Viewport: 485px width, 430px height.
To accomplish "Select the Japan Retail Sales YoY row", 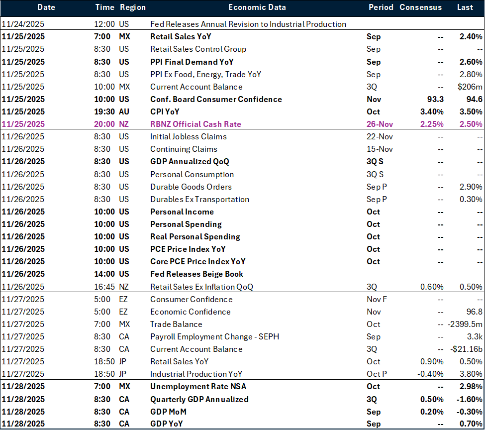I will pos(179,361).
